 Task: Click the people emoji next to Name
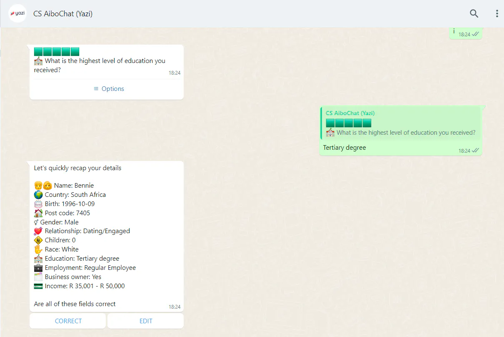(x=43, y=186)
